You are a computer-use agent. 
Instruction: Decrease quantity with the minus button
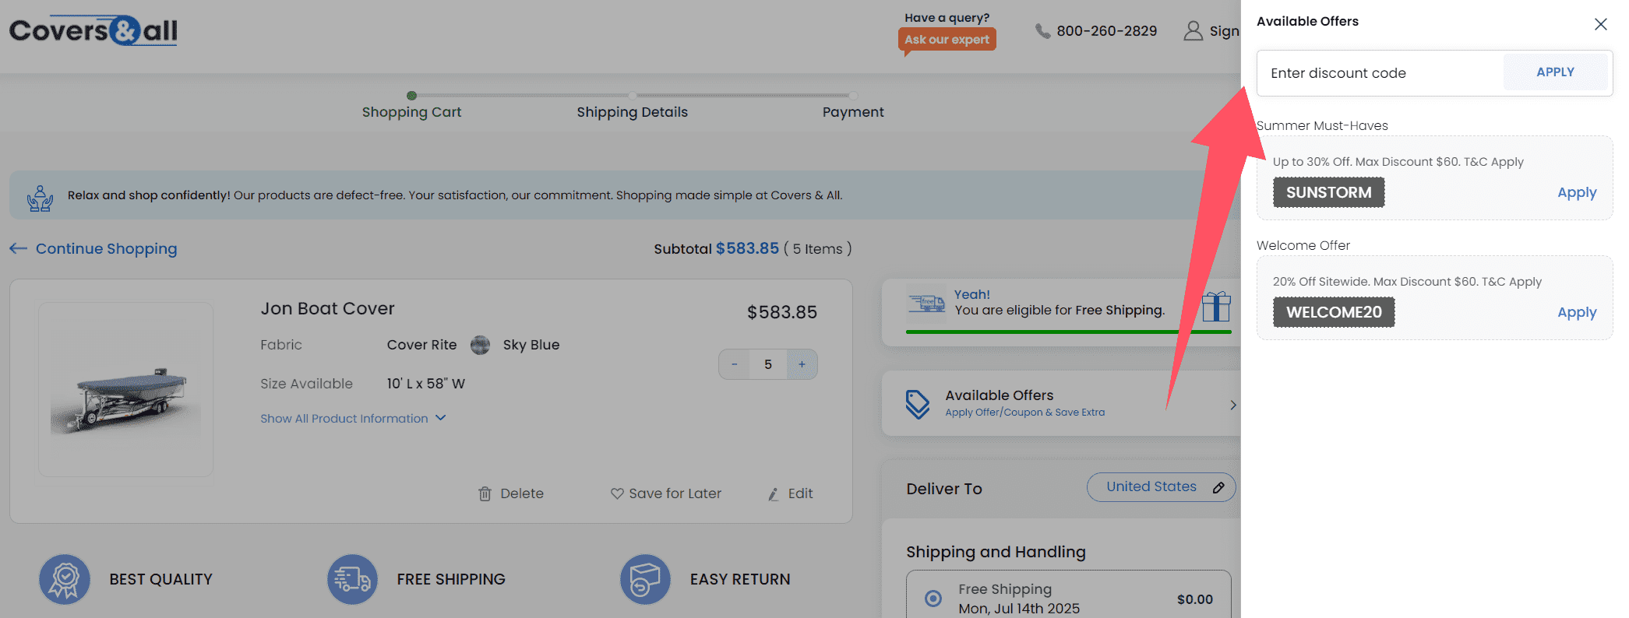tap(734, 364)
